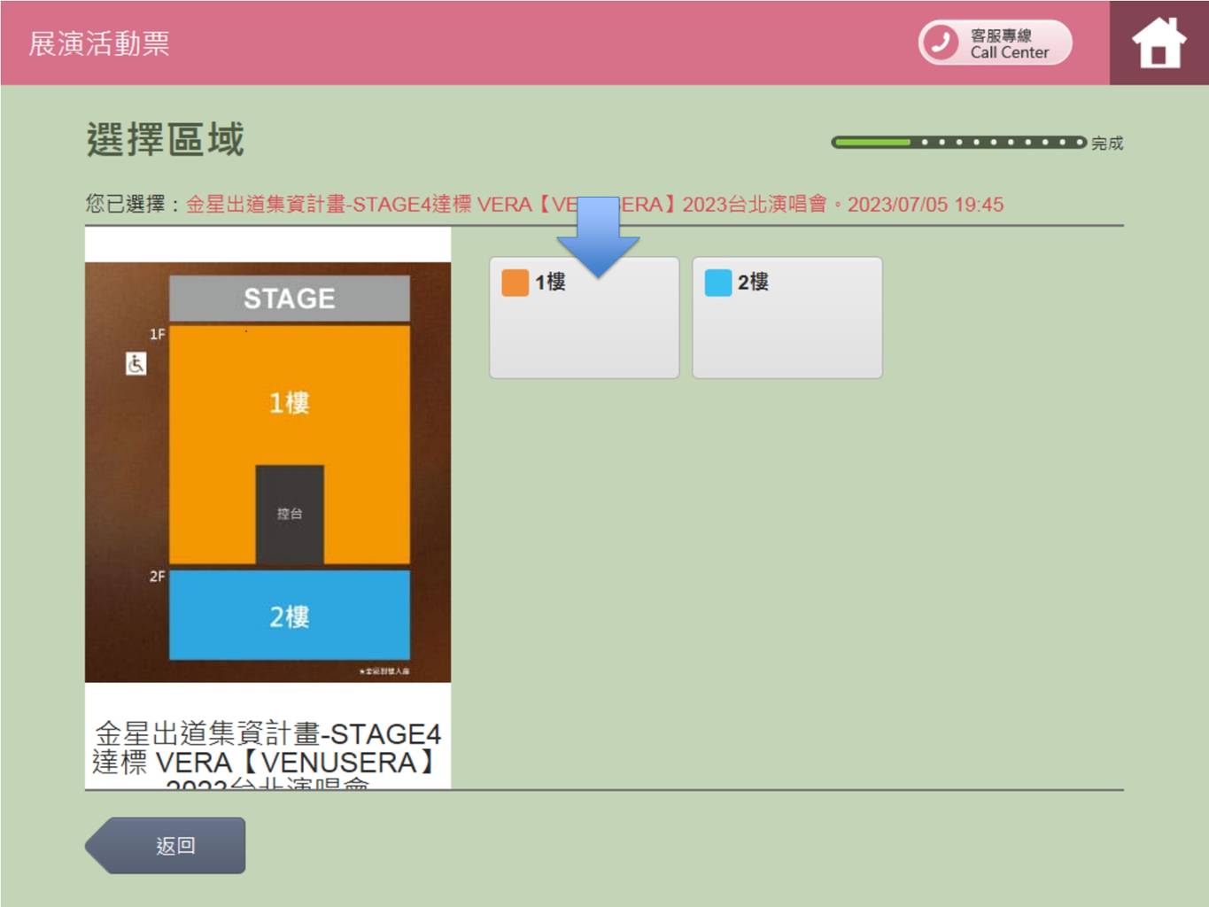Open the 客服專線 Call Center text label
Screen dimensions: 1209x907
click(1009, 43)
